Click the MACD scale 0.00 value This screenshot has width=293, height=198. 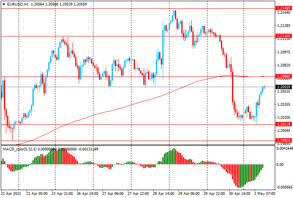click(280, 164)
